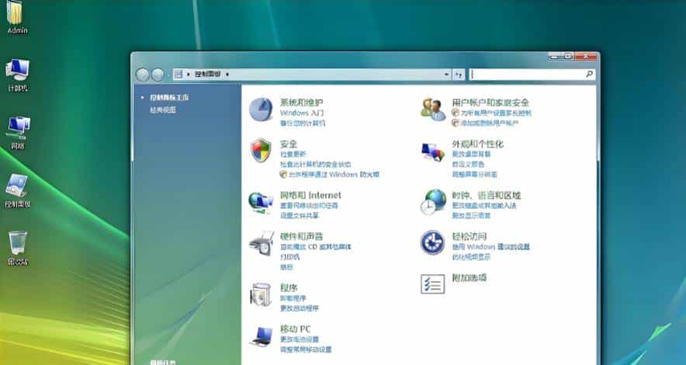Click 更改键盘或其他输入法 link
The image size is (686, 365).
coord(484,205)
